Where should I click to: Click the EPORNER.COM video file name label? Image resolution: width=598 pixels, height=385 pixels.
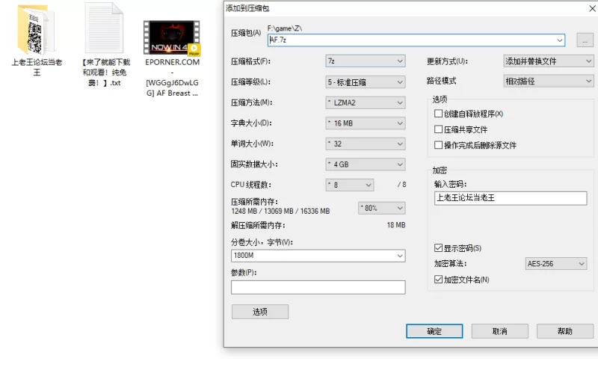[x=172, y=78]
